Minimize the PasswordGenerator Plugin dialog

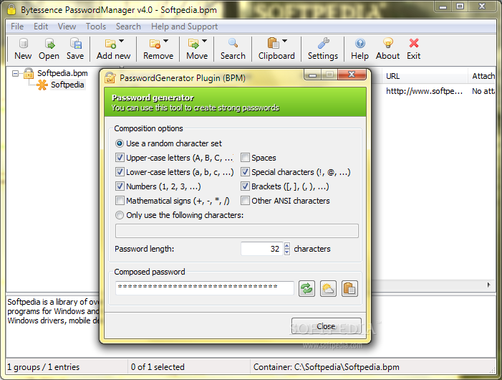(x=313, y=75)
